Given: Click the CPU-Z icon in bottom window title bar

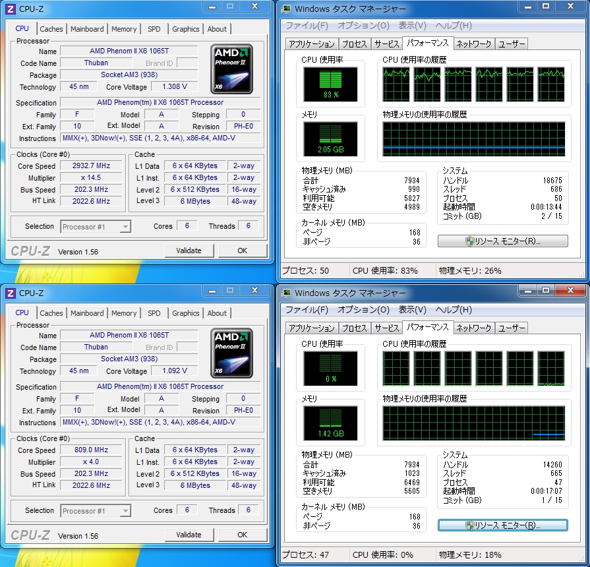Looking at the screenshot, I should [x=11, y=293].
